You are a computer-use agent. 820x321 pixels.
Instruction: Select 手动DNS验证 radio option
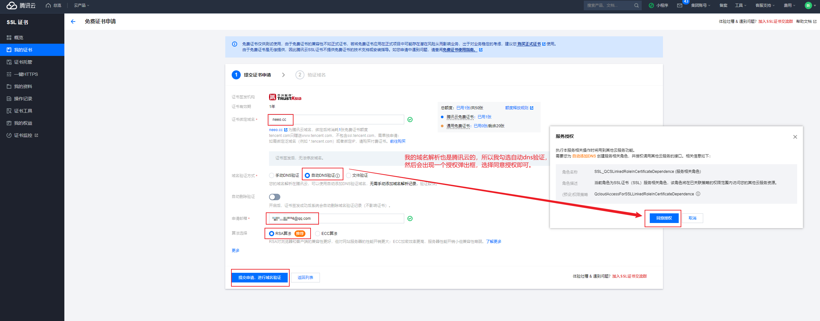pos(272,175)
